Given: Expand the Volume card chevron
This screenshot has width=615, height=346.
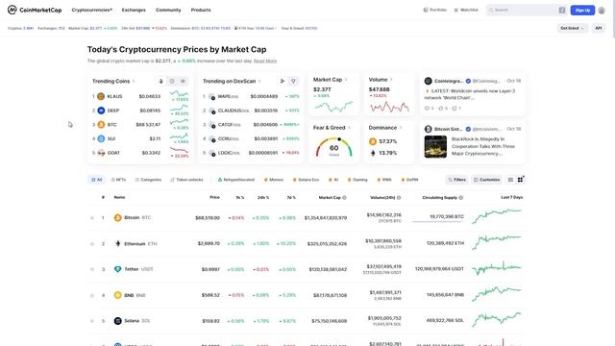Looking at the screenshot, I should point(391,80).
